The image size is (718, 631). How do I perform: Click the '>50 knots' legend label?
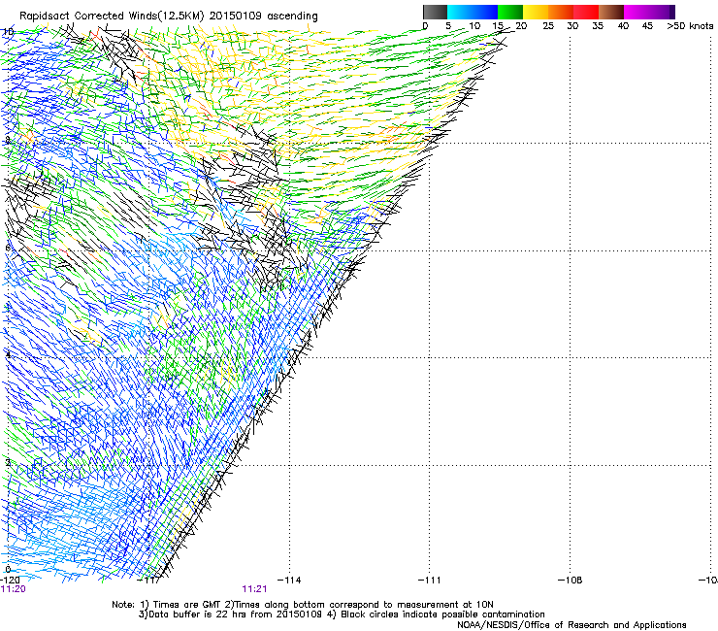[690, 26]
